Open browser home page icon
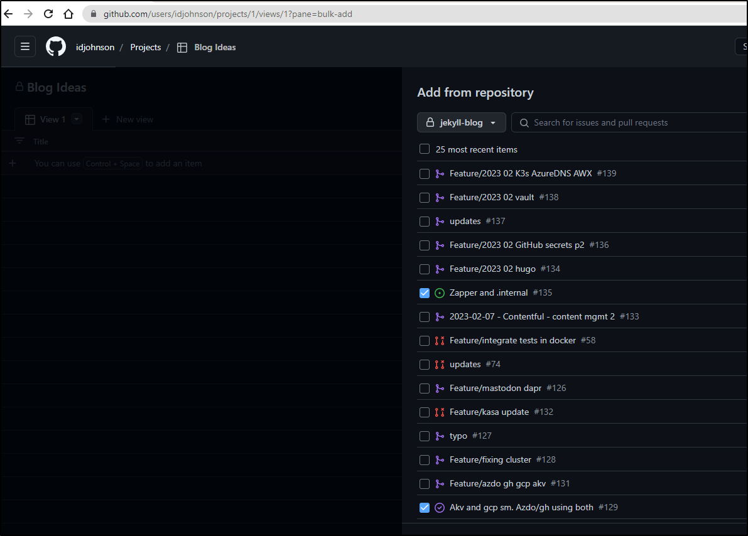Screen dimensions: 748x536 68,14
